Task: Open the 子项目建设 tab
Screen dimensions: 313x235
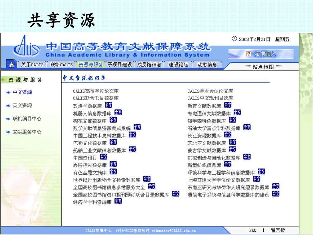Action: (120, 65)
